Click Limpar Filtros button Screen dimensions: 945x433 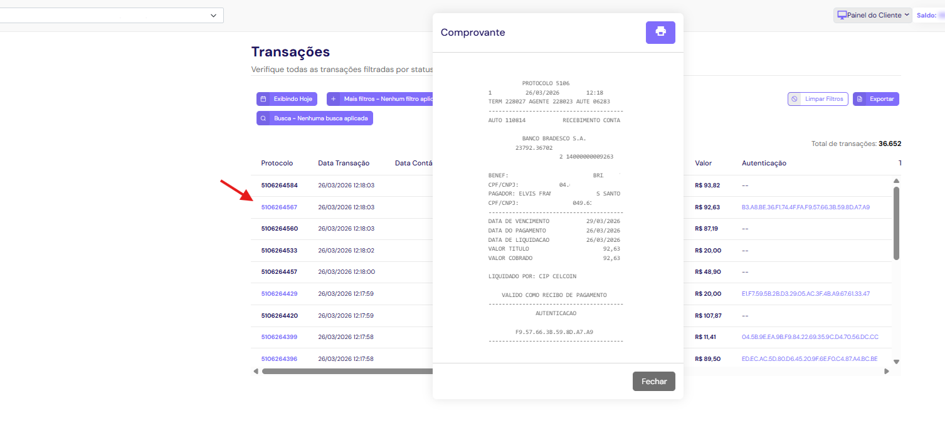pos(818,99)
